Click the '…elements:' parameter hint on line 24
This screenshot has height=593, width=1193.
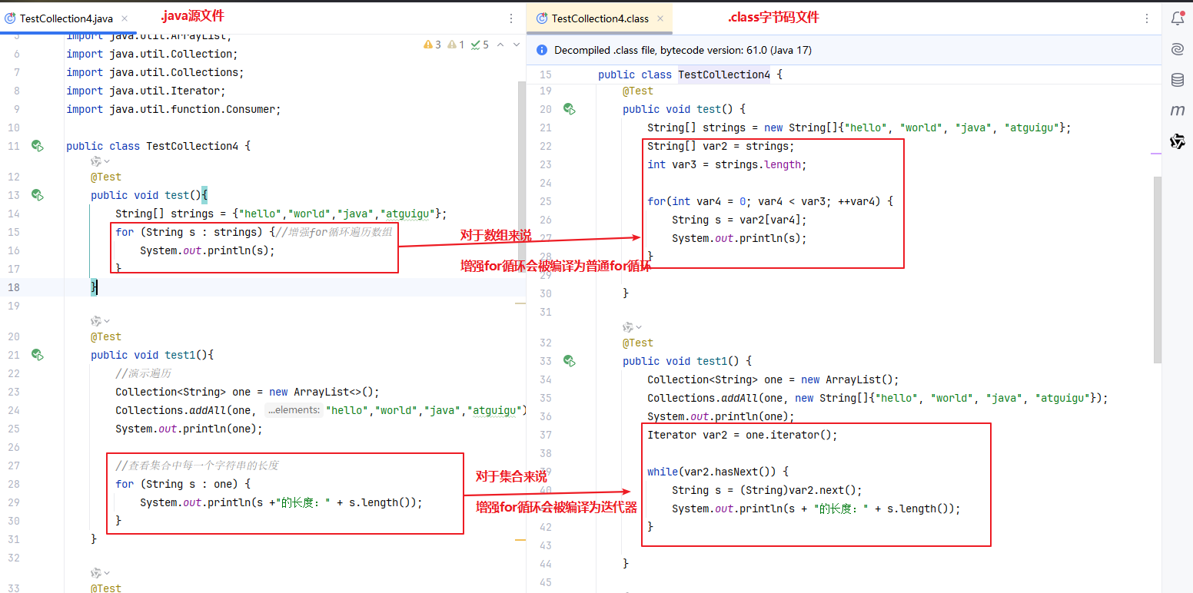[x=294, y=410]
